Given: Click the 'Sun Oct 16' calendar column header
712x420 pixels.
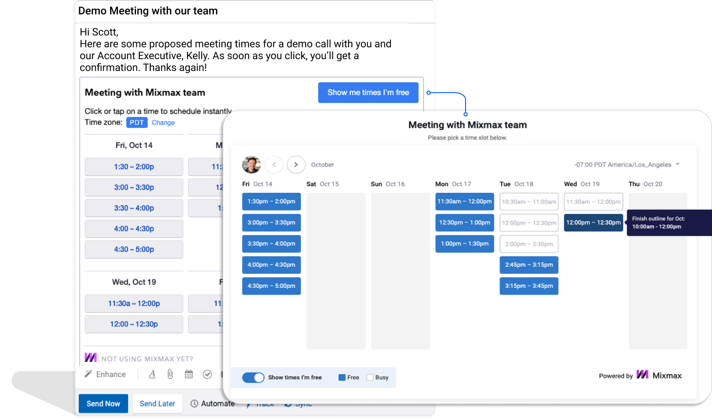Looking at the screenshot, I should [x=388, y=184].
